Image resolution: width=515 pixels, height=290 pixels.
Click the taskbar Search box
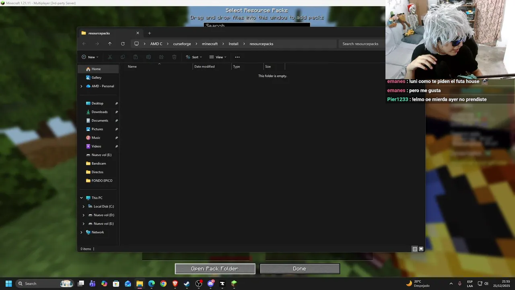pos(45,284)
